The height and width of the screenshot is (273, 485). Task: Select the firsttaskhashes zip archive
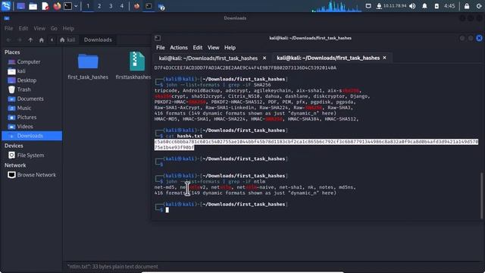click(x=136, y=66)
